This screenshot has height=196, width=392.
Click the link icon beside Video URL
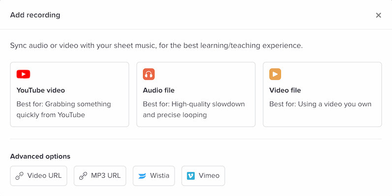pos(20,176)
